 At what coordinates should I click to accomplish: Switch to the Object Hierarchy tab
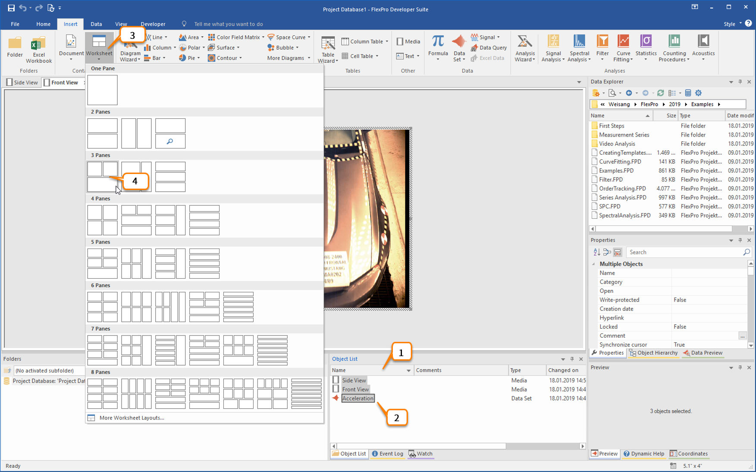(653, 353)
